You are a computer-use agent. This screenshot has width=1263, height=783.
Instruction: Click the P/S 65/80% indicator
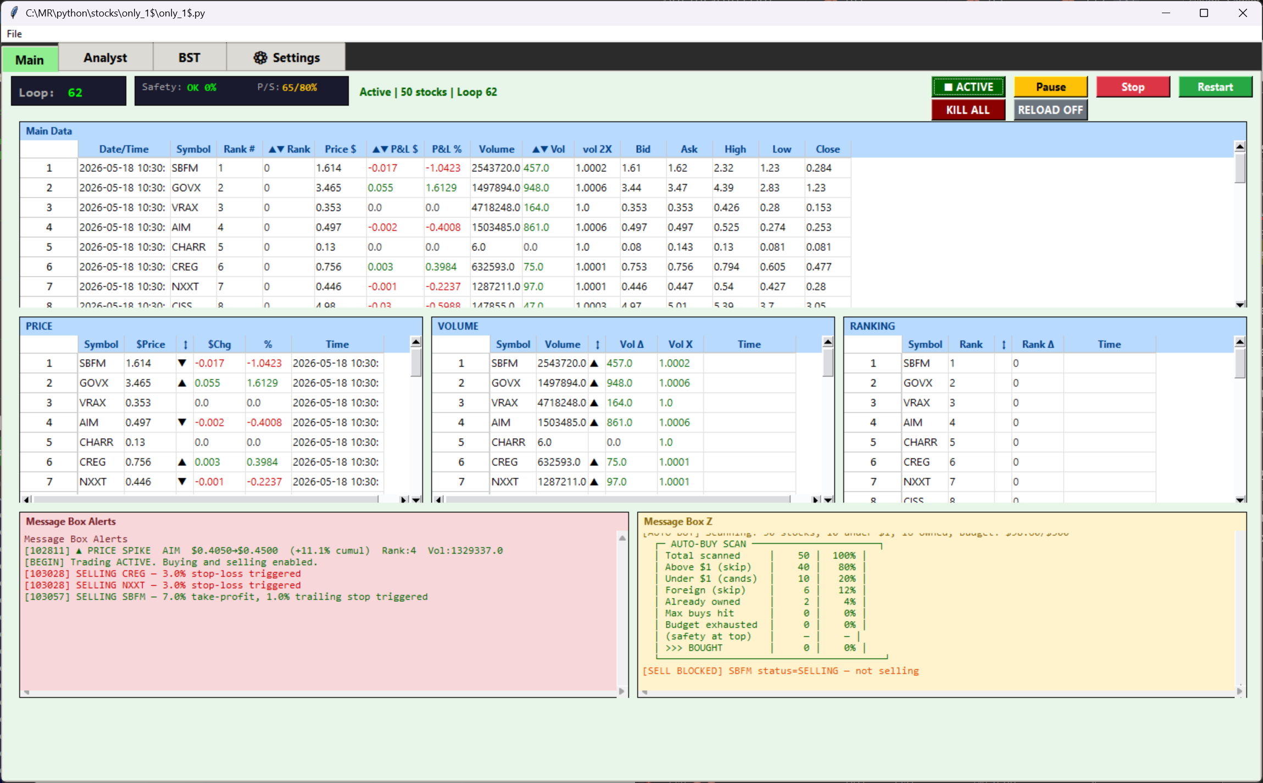point(287,87)
